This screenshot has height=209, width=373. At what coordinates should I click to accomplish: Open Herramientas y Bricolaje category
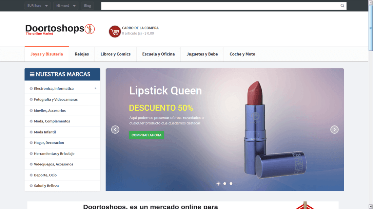tap(54, 154)
